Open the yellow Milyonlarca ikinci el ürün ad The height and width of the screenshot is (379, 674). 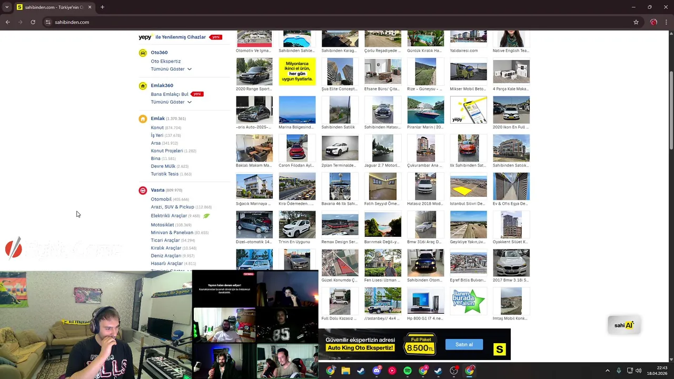tap(297, 72)
